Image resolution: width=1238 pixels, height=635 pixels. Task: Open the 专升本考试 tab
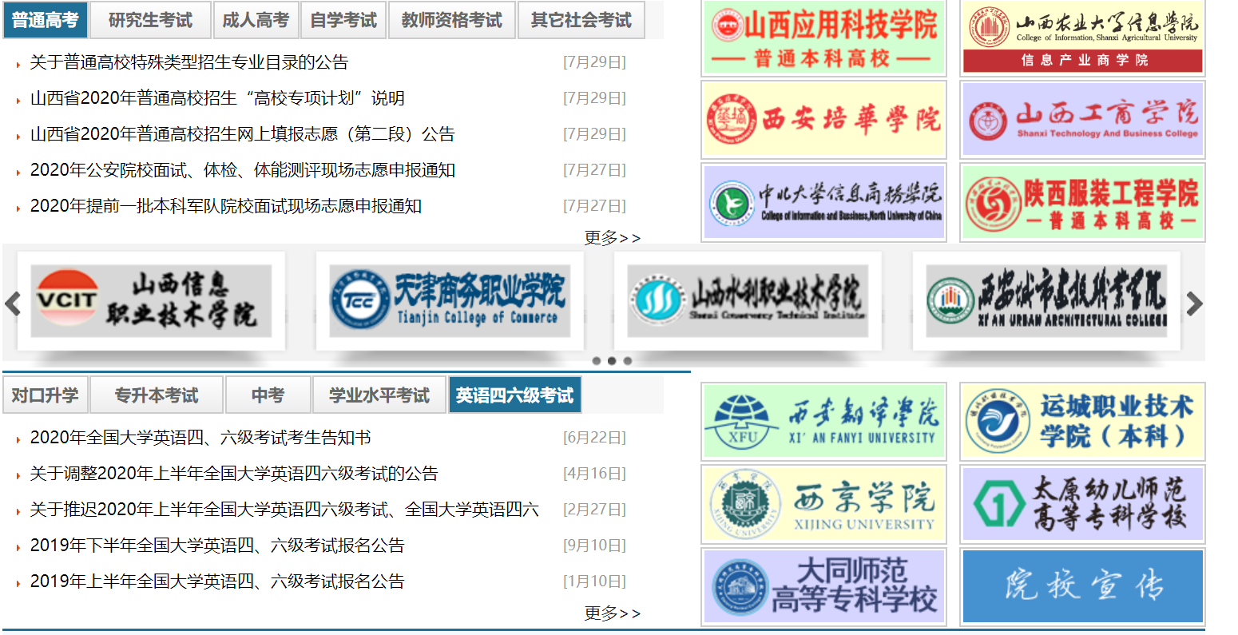[157, 395]
